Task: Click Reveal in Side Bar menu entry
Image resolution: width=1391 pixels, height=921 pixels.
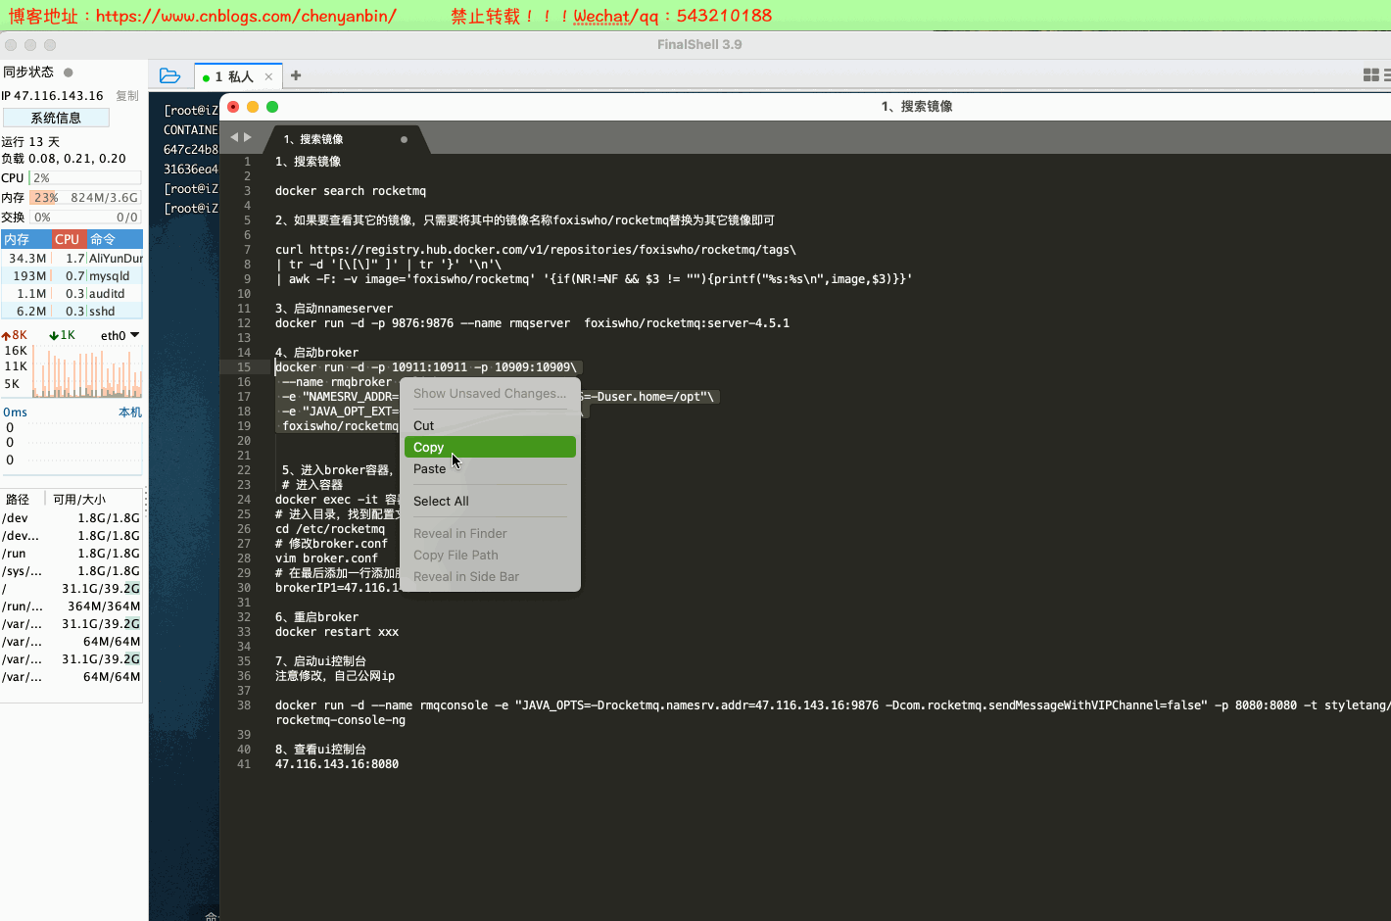Action: coord(490,576)
